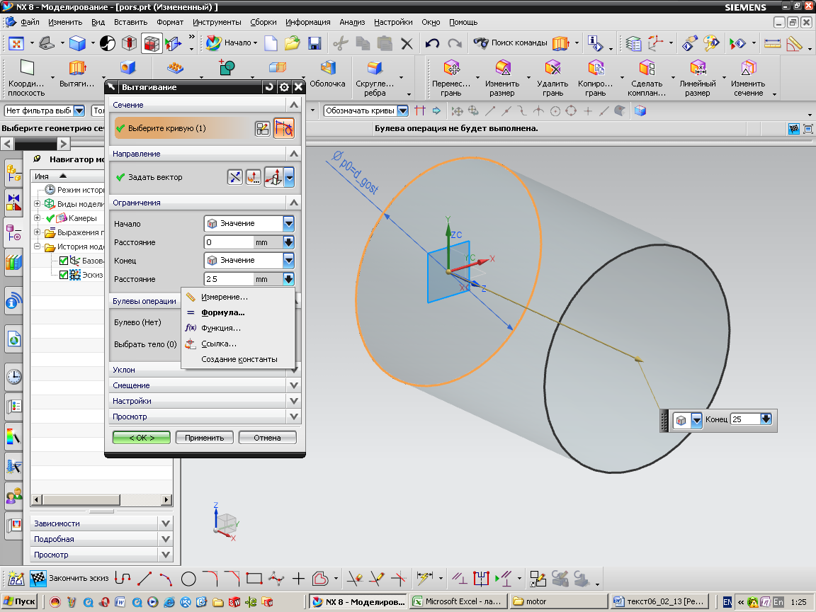This screenshot has height=612, width=816.
Task: Click the clock history icon in sidebar
Action: (x=13, y=377)
